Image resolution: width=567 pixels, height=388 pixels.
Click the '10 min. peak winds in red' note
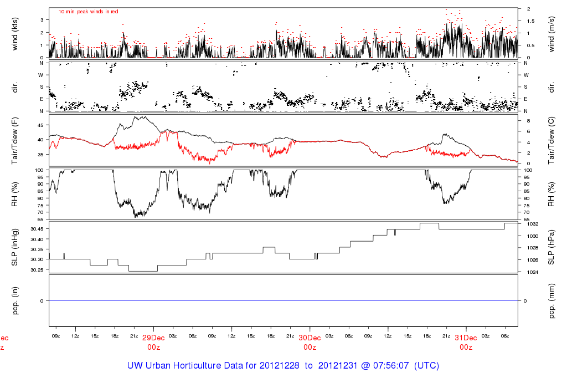[88, 12]
